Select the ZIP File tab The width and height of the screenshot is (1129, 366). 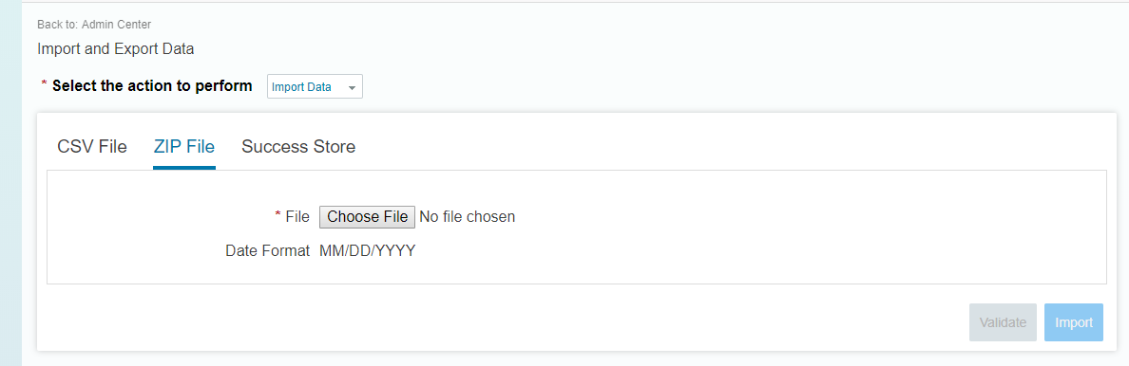pos(184,147)
